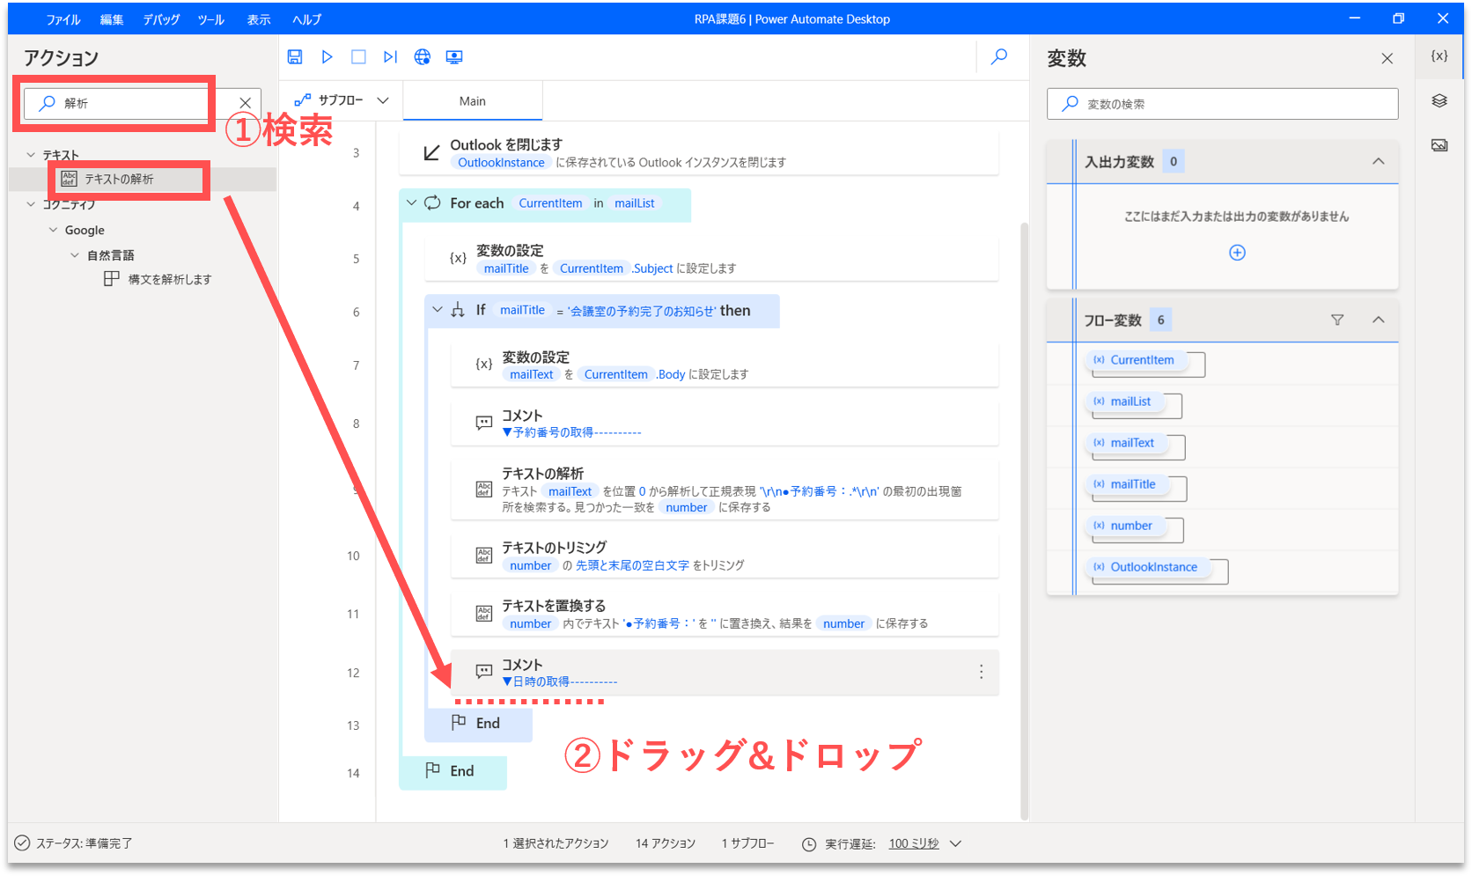This screenshot has width=1472, height=876.
Task: Open the UI elements layers icon
Action: point(1439,101)
